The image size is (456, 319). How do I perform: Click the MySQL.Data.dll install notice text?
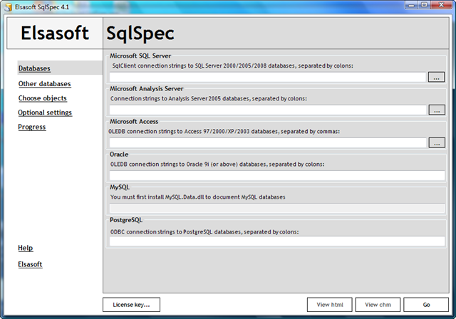click(x=198, y=197)
